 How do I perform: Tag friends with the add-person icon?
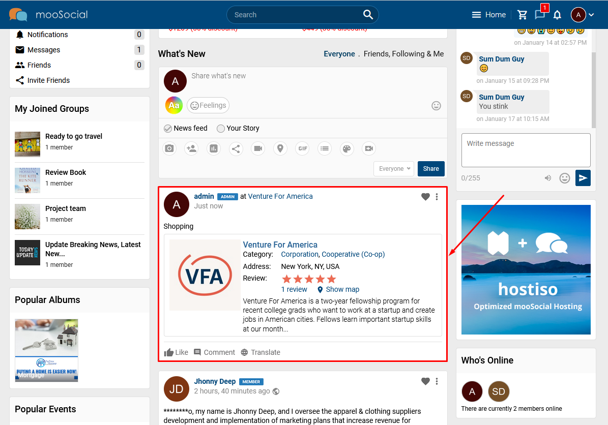coord(191,148)
